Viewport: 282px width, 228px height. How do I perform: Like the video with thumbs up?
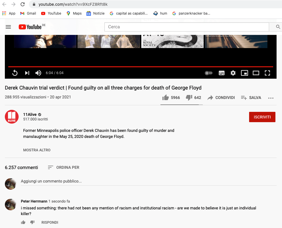[166, 98]
